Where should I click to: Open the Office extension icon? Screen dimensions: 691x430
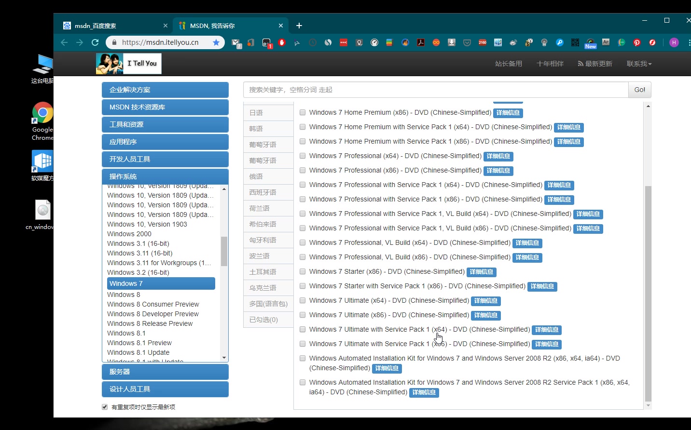251,42
